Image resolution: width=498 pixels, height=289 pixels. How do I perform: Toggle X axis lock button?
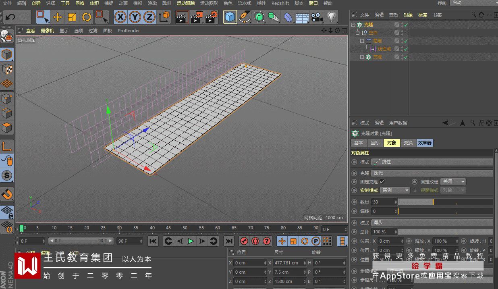(120, 17)
